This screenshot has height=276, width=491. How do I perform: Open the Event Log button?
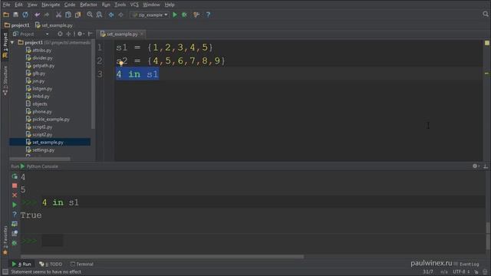pyautogui.click(x=466, y=264)
